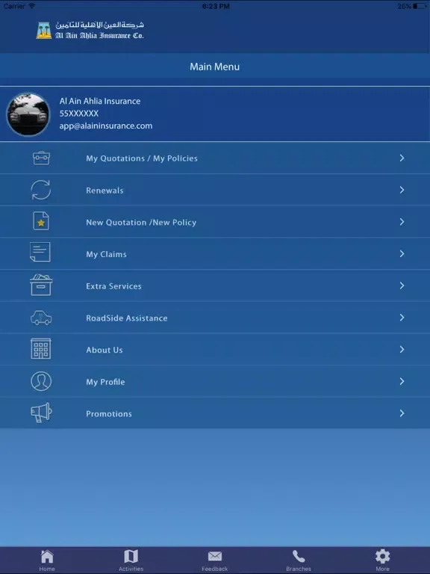Tap the battery indicator in status bar
This screenshot has height=574, width=430.
point(420,6)
